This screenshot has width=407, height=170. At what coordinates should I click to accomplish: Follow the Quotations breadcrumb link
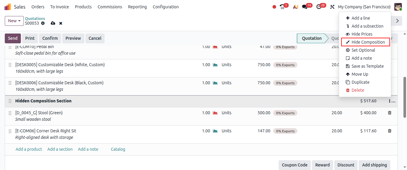pyautogui.click(x=35, y=18)
